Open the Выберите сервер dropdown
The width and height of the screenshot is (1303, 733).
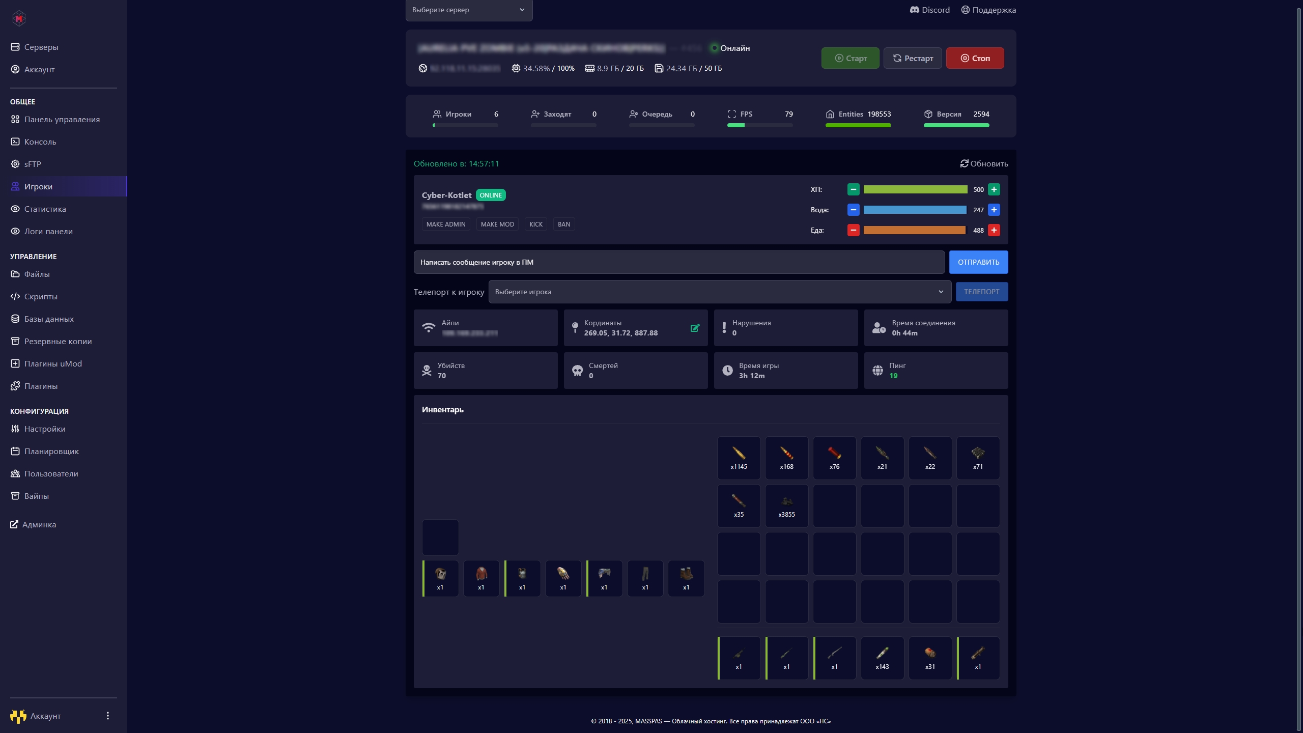point(469,10)
